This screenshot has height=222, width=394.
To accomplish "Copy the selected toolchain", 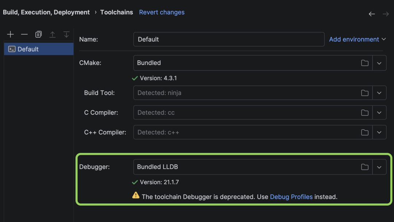I will tap(38, 34).
